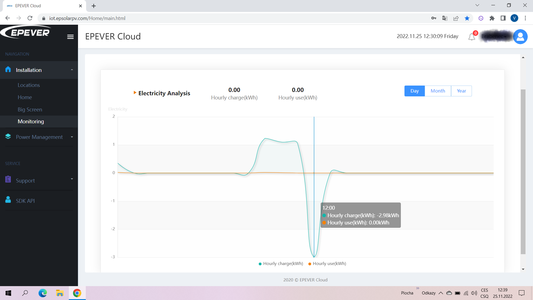Open Chrome extensions puzzle icon
533x300 pixels.
coord(492,18)
